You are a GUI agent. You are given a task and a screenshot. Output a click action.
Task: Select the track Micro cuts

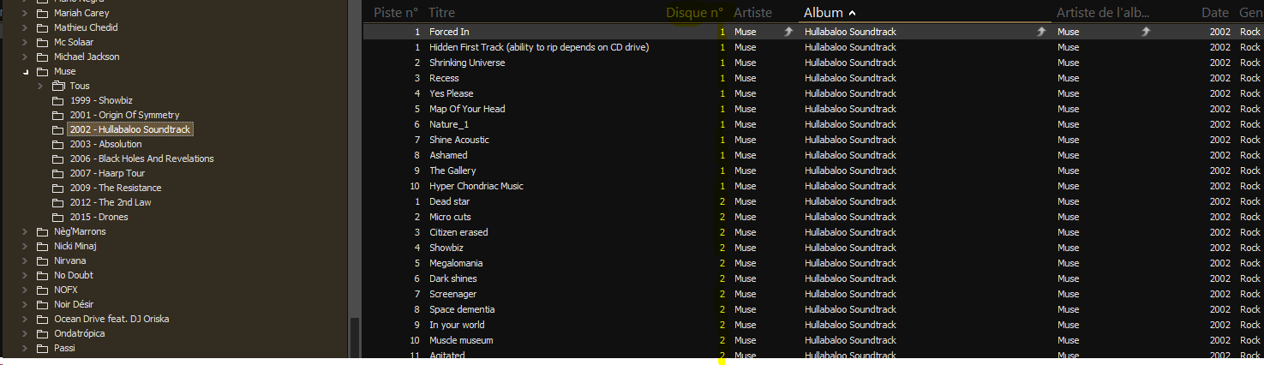coord(451,217)
